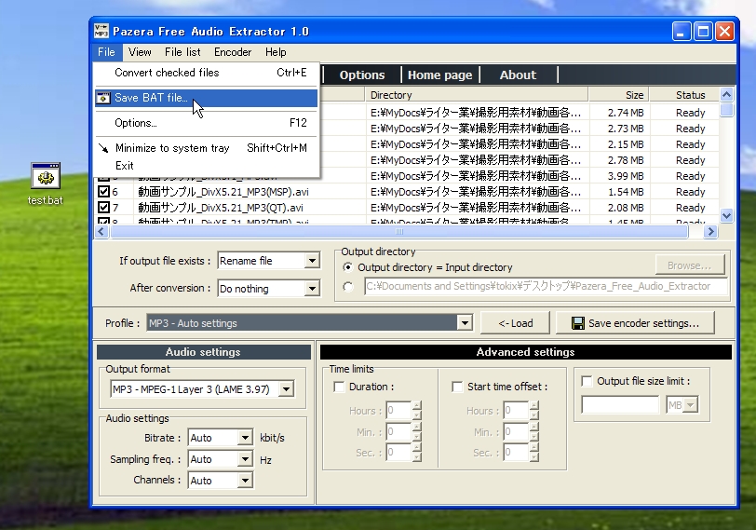Viewport: 756px width, 530px height.
Task: Click the output directory path field
Action: point(546,287)
